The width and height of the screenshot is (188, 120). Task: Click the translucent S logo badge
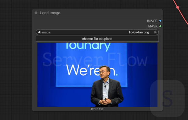click(167, 98)
